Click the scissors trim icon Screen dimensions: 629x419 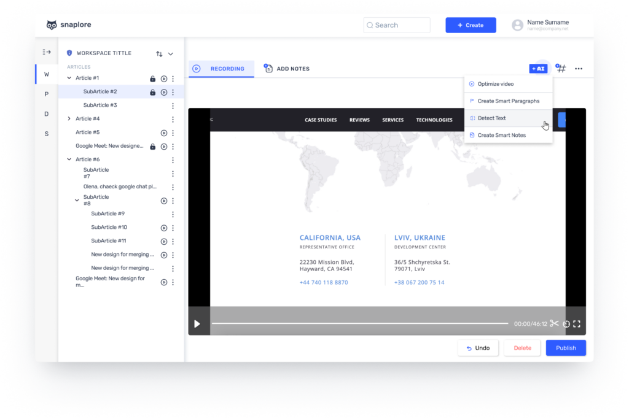coord(555,324)
